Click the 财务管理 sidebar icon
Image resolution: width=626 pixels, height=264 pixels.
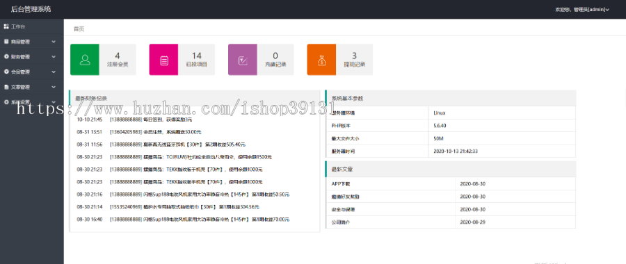pyautogui.click(x=6, y=57)
